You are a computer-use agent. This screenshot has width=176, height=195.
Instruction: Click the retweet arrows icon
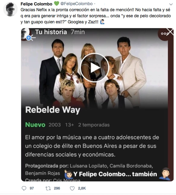point(48,188)
